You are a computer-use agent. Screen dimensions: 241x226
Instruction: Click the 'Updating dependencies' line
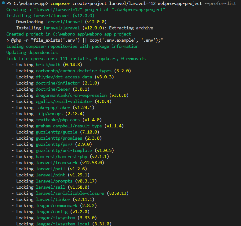[x=32, y=53]
